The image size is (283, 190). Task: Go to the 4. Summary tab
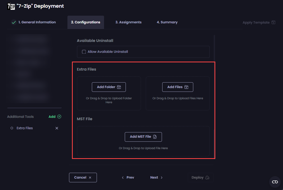pyautogui.click(x=167, y=22)
